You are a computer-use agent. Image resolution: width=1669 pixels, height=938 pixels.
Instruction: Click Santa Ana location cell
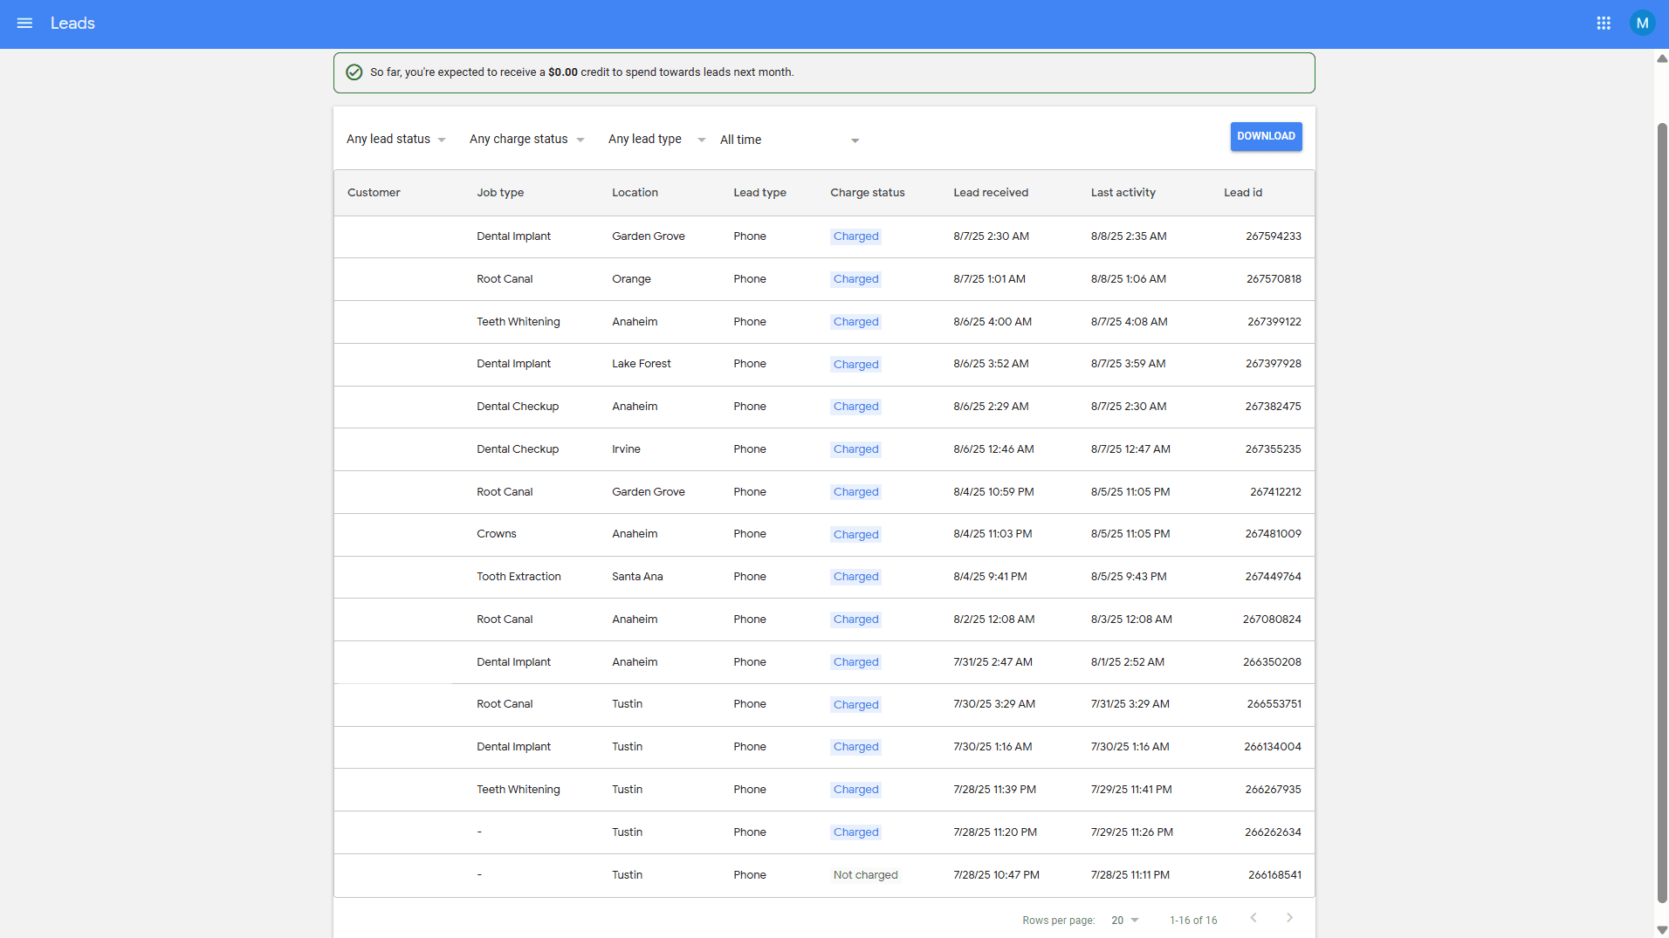point(637,577)
